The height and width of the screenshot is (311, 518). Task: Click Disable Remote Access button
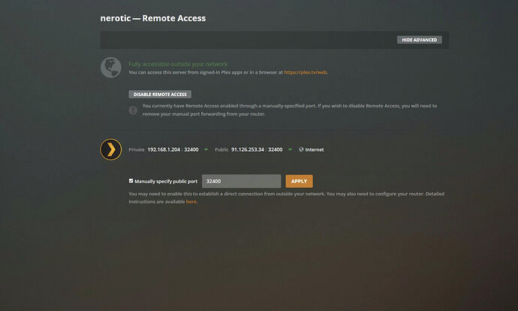[160, 94]
